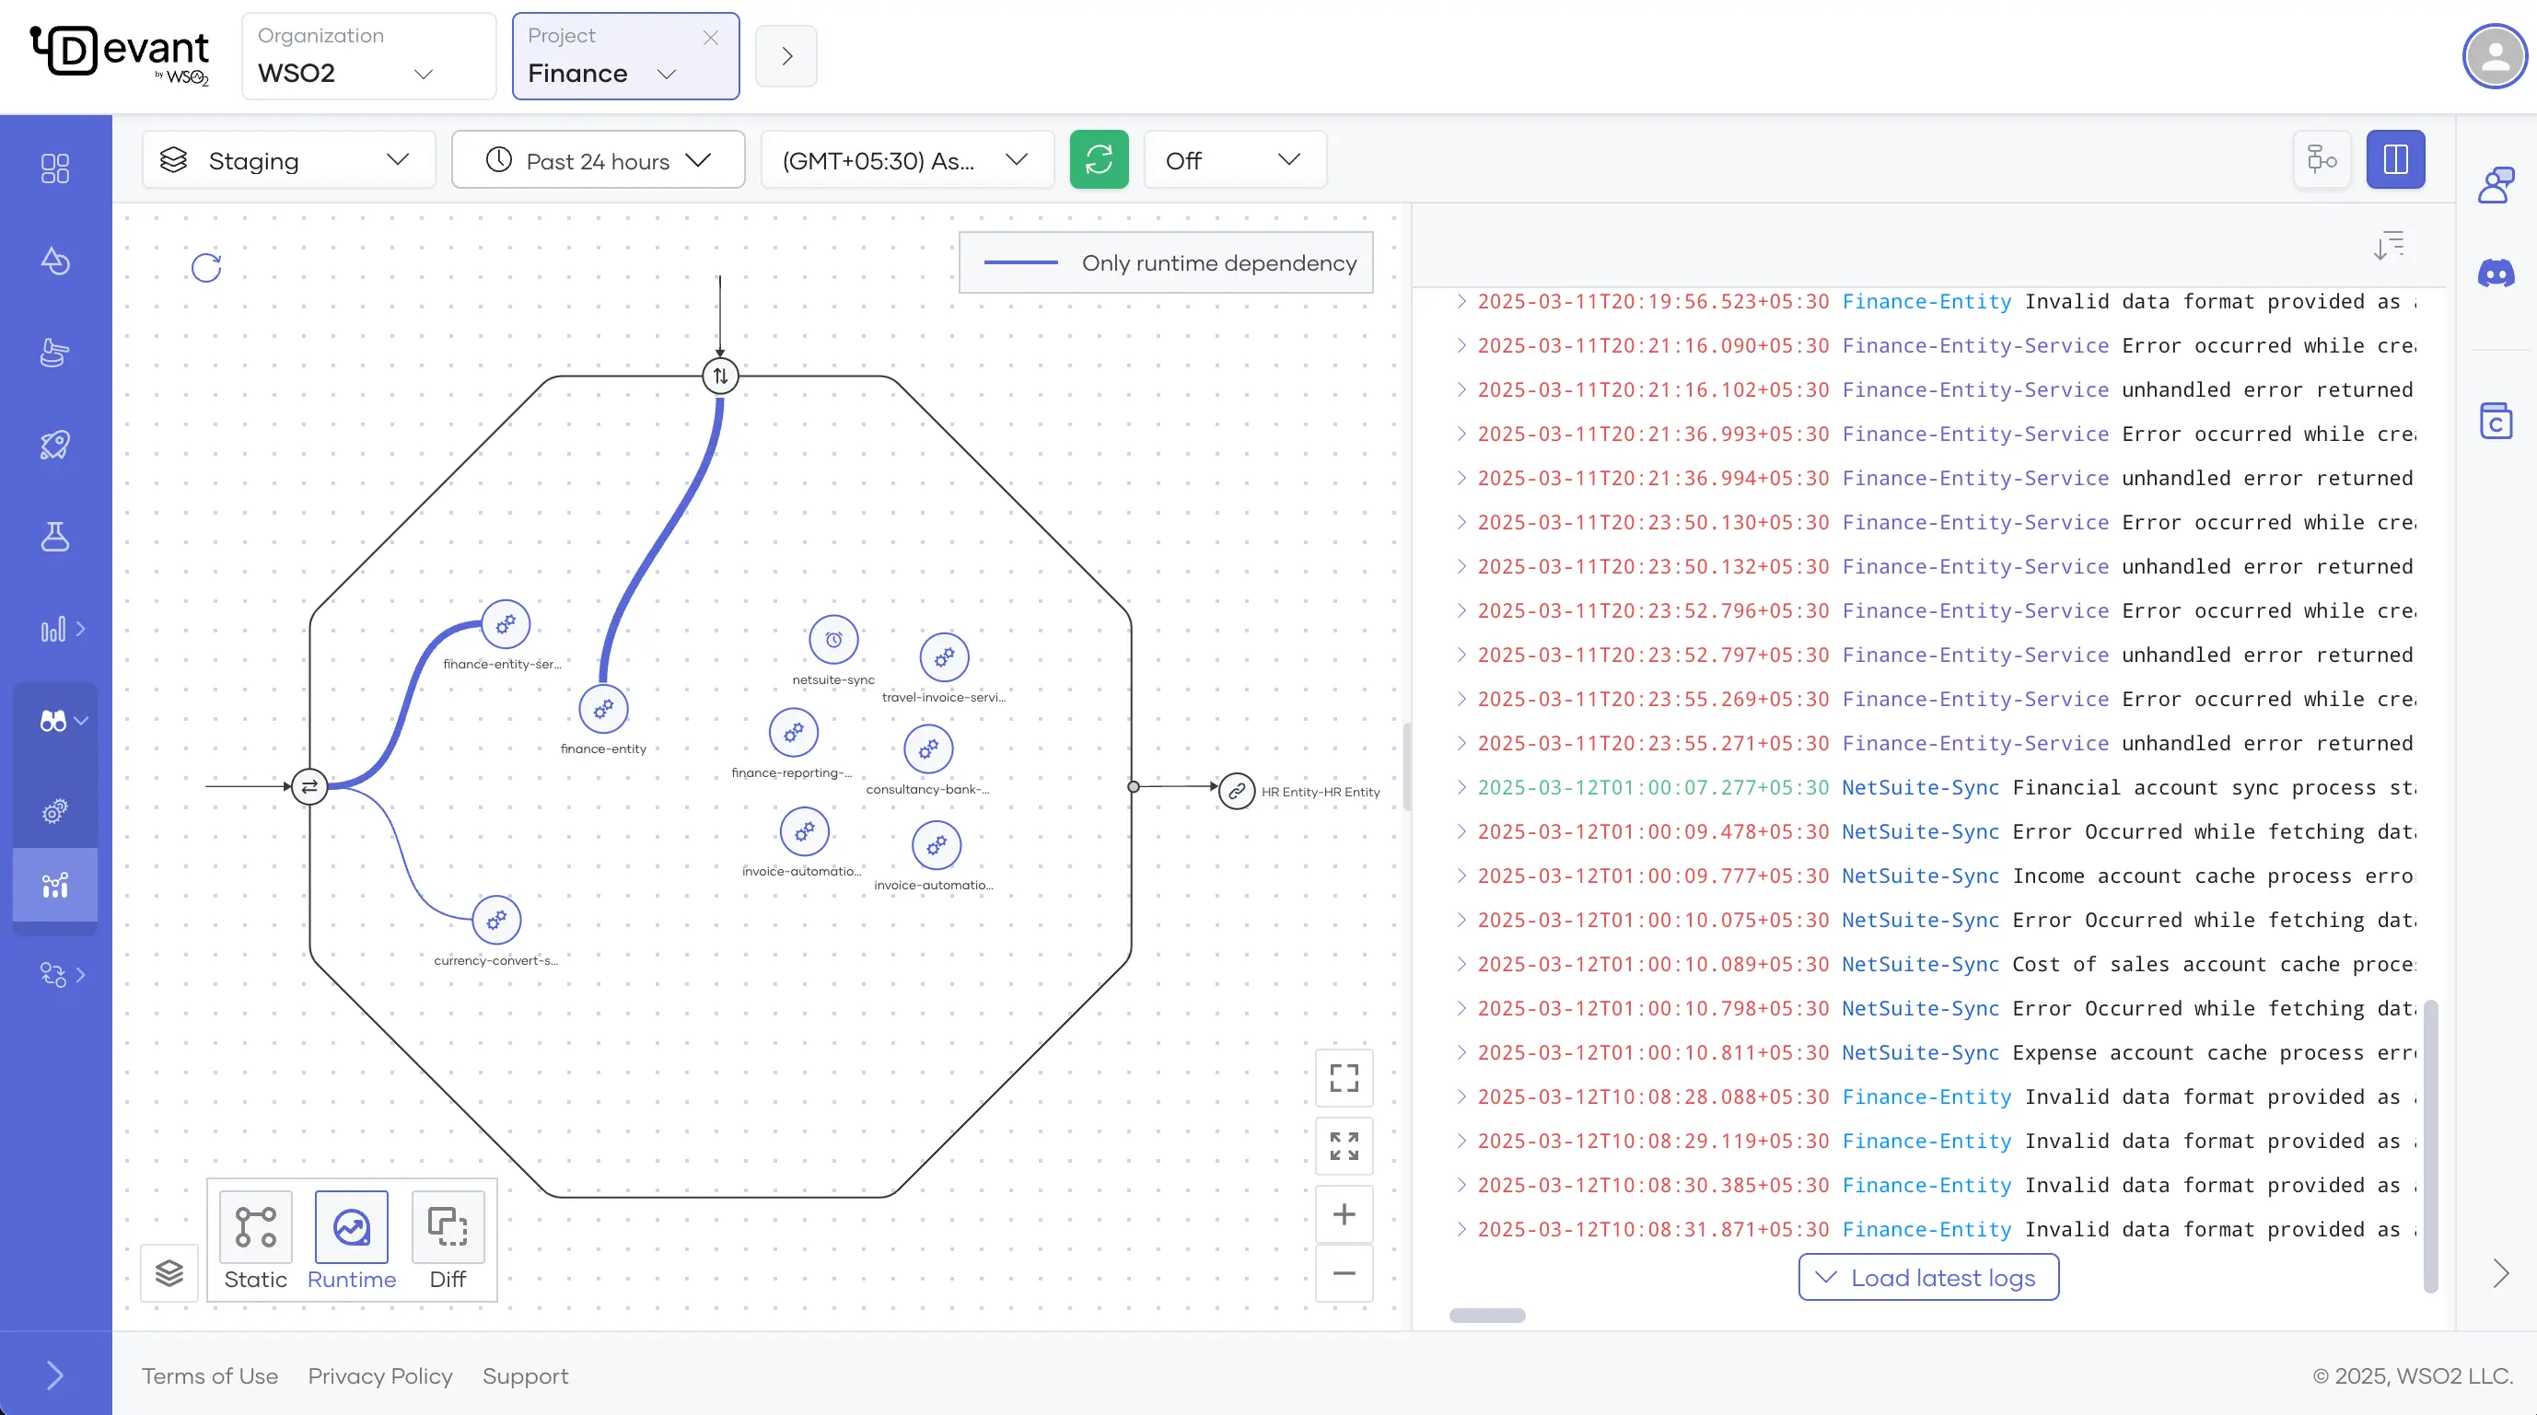Screen dimensions: 2537x1415
Task: Click the panel divider handle between diagram and logs
Action: click(1407, 767)
